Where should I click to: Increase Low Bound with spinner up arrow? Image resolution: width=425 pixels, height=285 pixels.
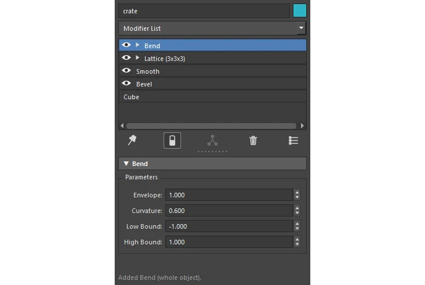pyautogui.click(x=297, y=223)
